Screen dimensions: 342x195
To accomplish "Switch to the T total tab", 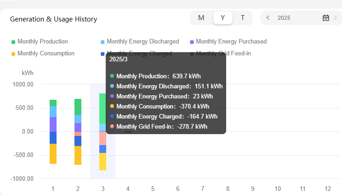I will coord(243,18).
